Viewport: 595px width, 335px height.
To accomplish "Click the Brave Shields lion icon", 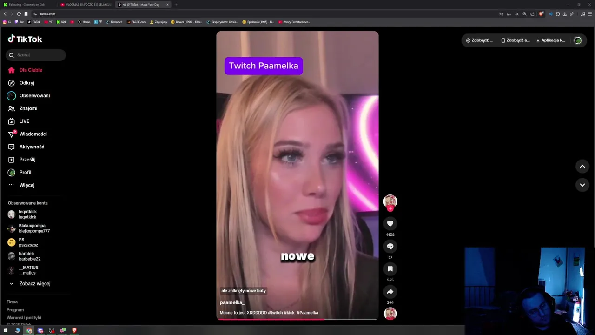I will pyautogui.click(x=541, y=14).
